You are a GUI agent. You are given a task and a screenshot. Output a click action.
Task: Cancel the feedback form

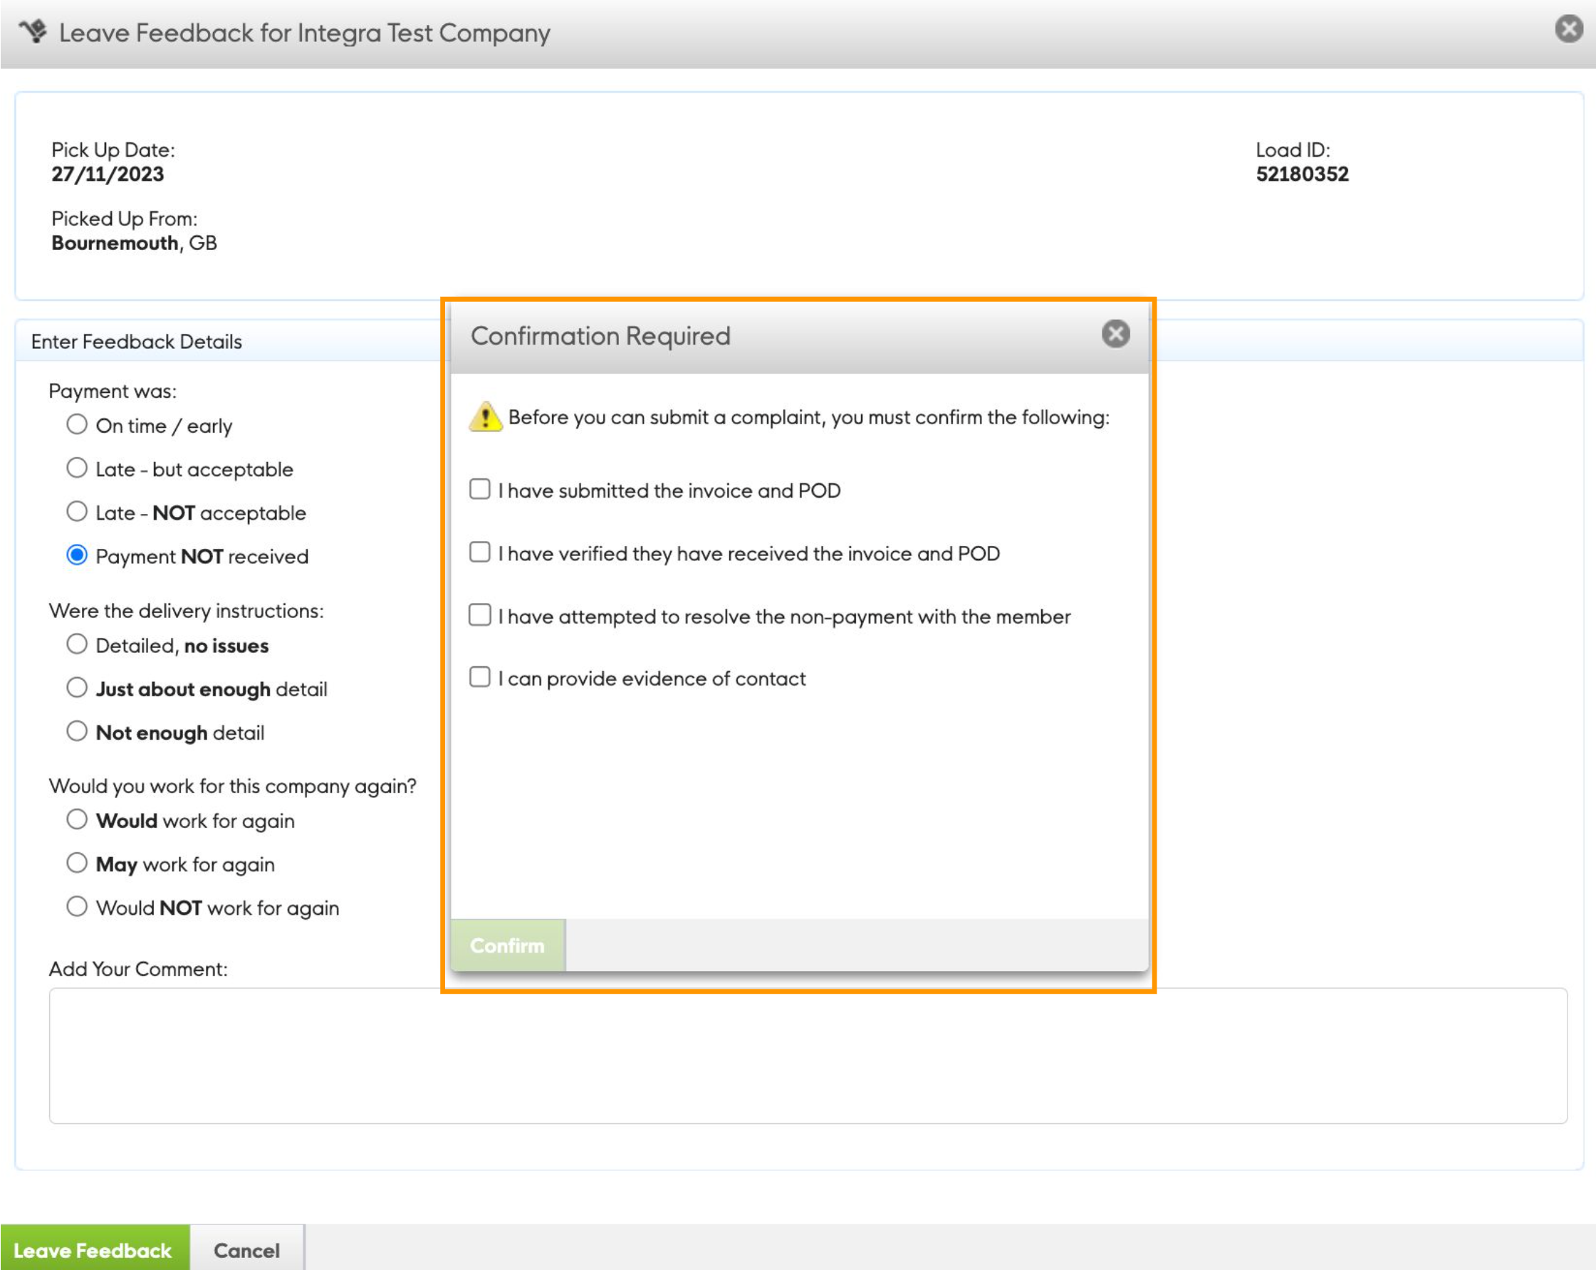click(x=246, y=1249)
